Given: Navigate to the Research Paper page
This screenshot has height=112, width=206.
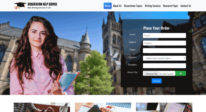Looking at the screenshot, I should pos(170,6).
